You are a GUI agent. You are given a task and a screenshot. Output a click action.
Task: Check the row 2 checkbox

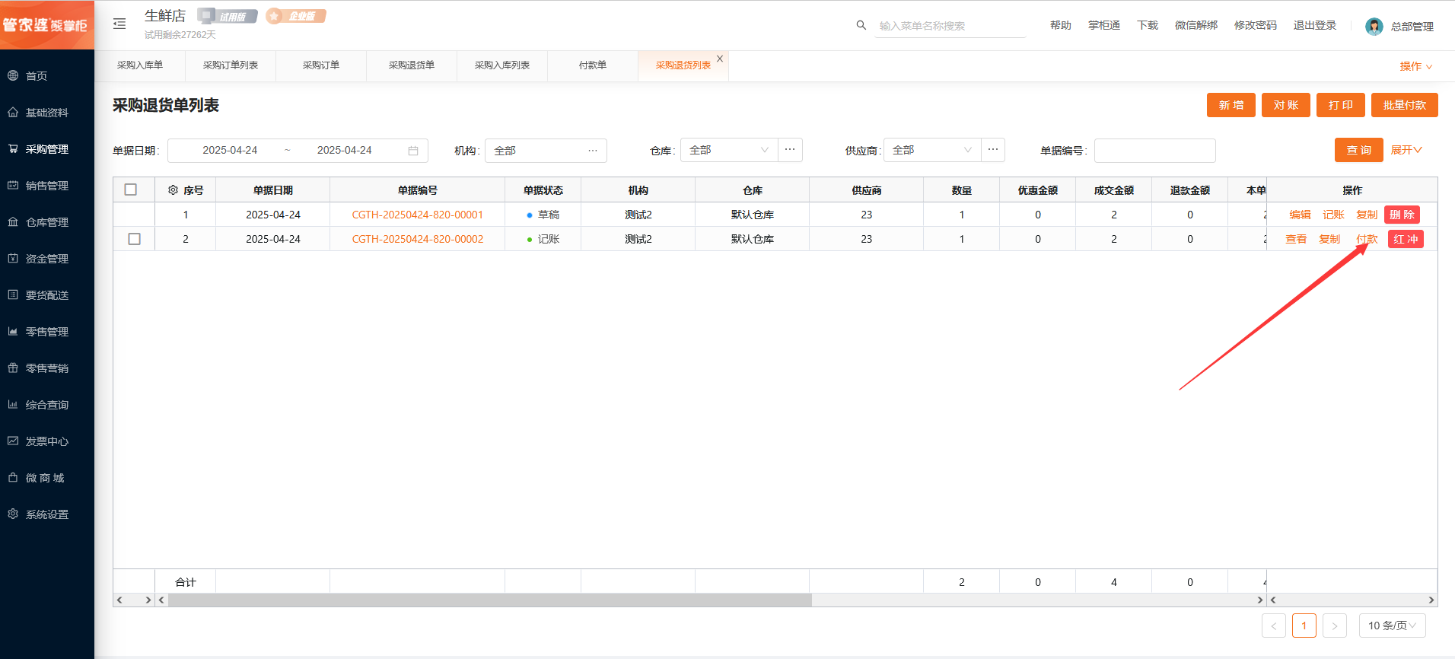pos(135,239)
